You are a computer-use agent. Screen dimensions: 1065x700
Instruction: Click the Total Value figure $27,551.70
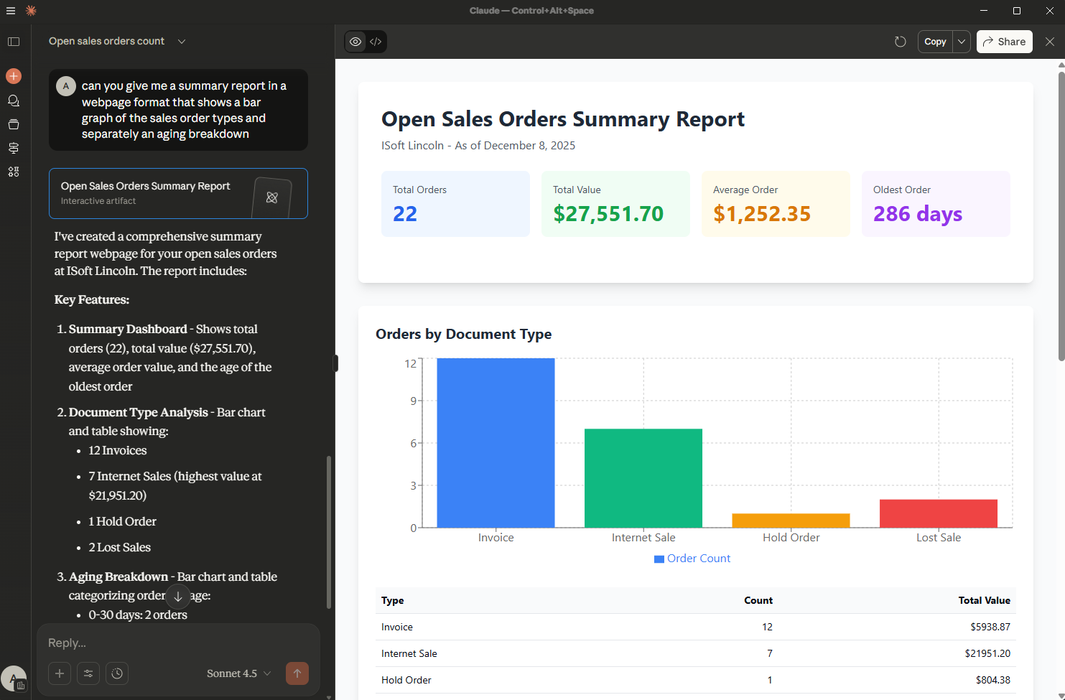tap(608, 214)
